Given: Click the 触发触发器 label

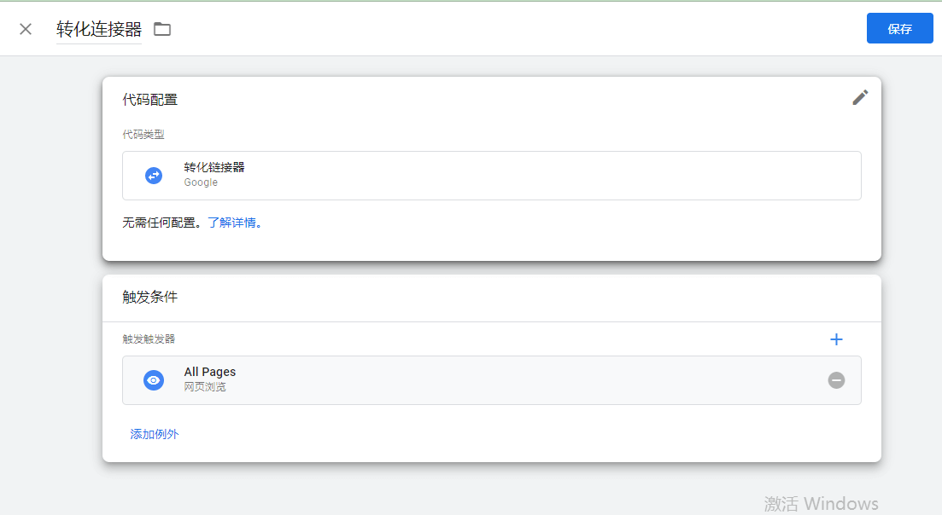Looking at the screenshot, I should pos(149,339).
